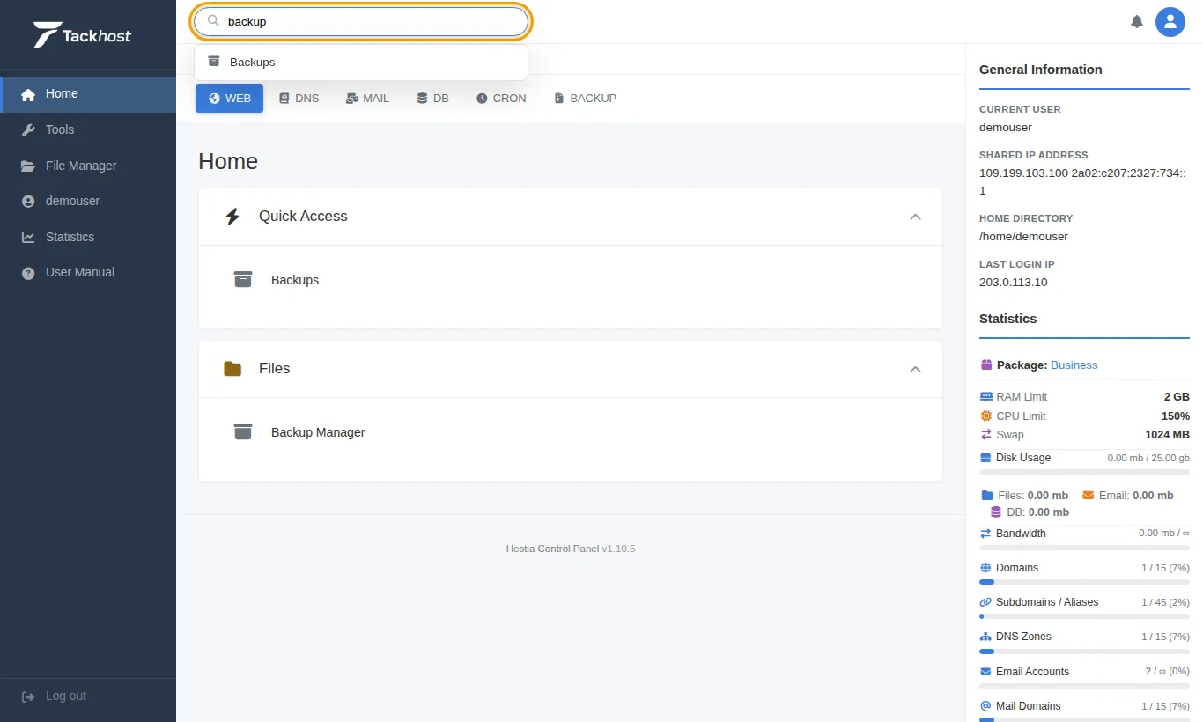Collapse the Files section

pos(915,369)
